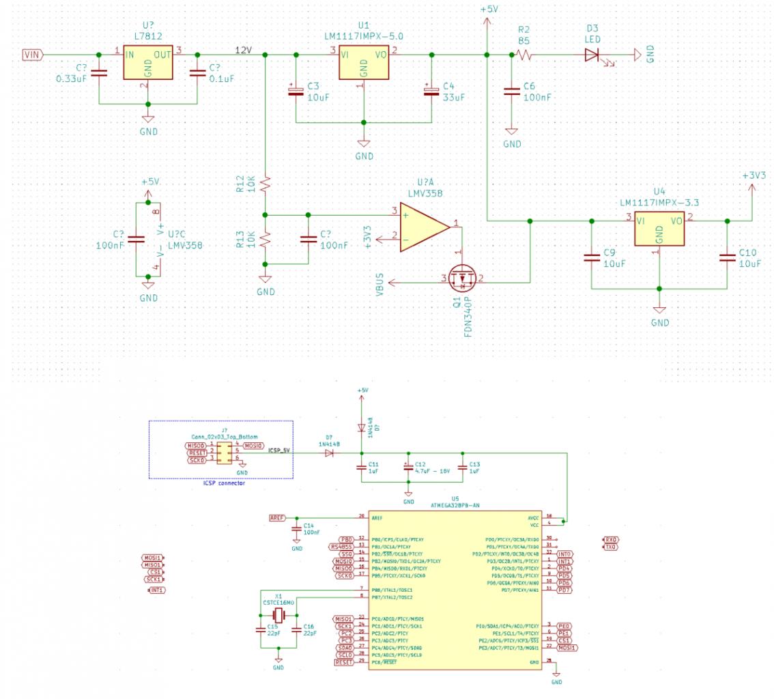Click the AREF global label
Viewport: 774px width, 699px height.
pyautogui.click(x=277, y=518)
